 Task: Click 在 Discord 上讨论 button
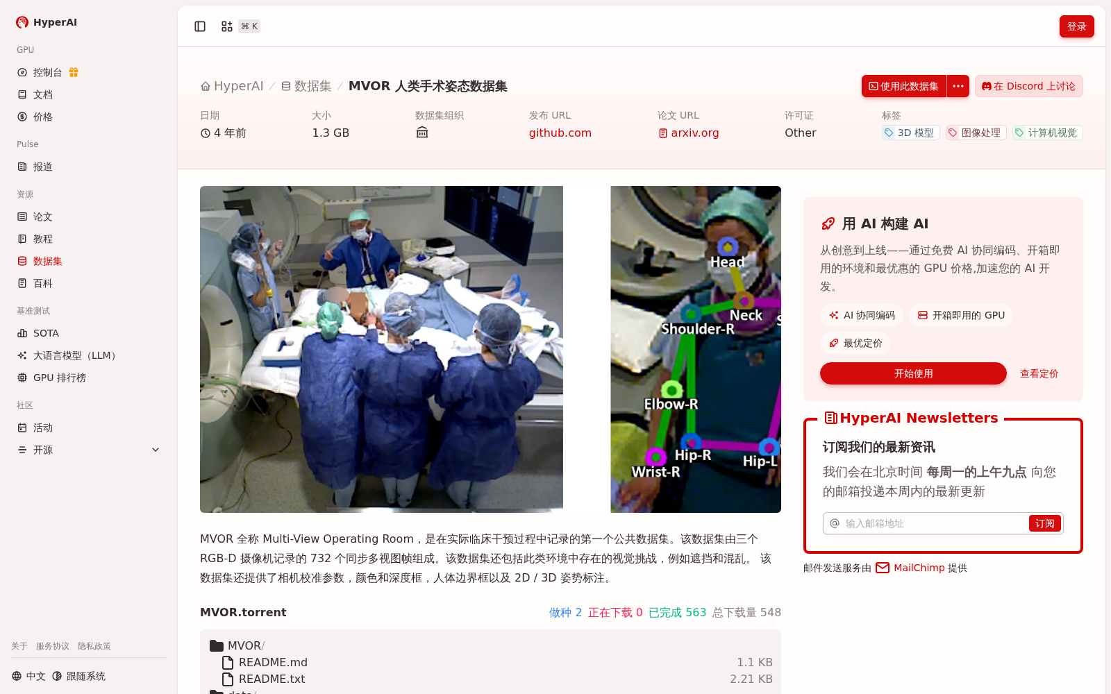tap(1028, 86)
